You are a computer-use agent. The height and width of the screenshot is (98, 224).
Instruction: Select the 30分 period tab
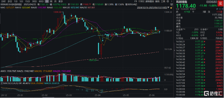coord(34,1)
